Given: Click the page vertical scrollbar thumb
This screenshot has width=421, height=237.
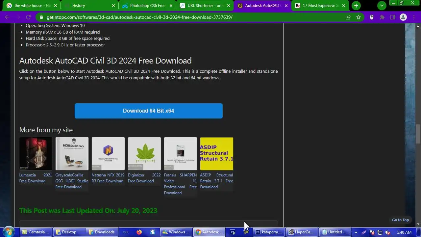Looking at the screenshot, I should 418,134.
